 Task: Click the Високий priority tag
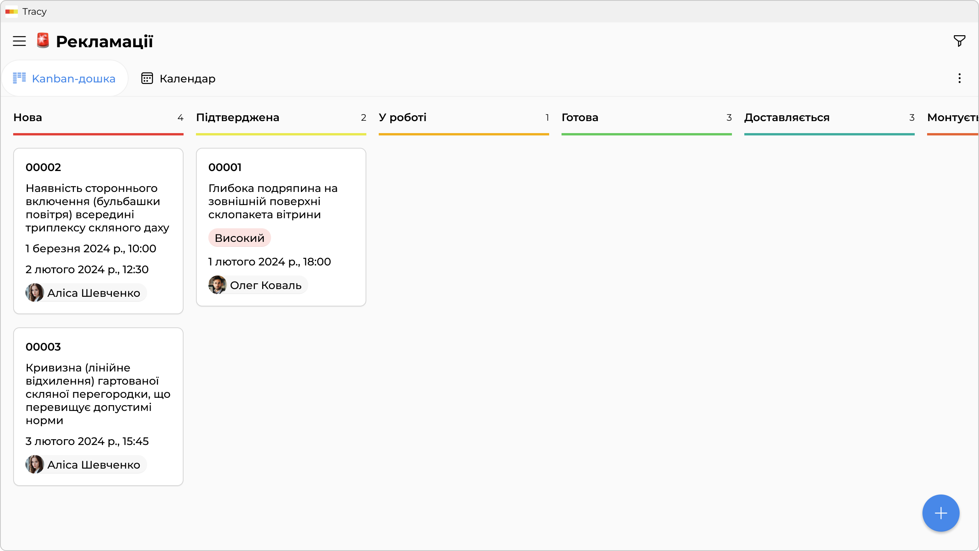239,238
